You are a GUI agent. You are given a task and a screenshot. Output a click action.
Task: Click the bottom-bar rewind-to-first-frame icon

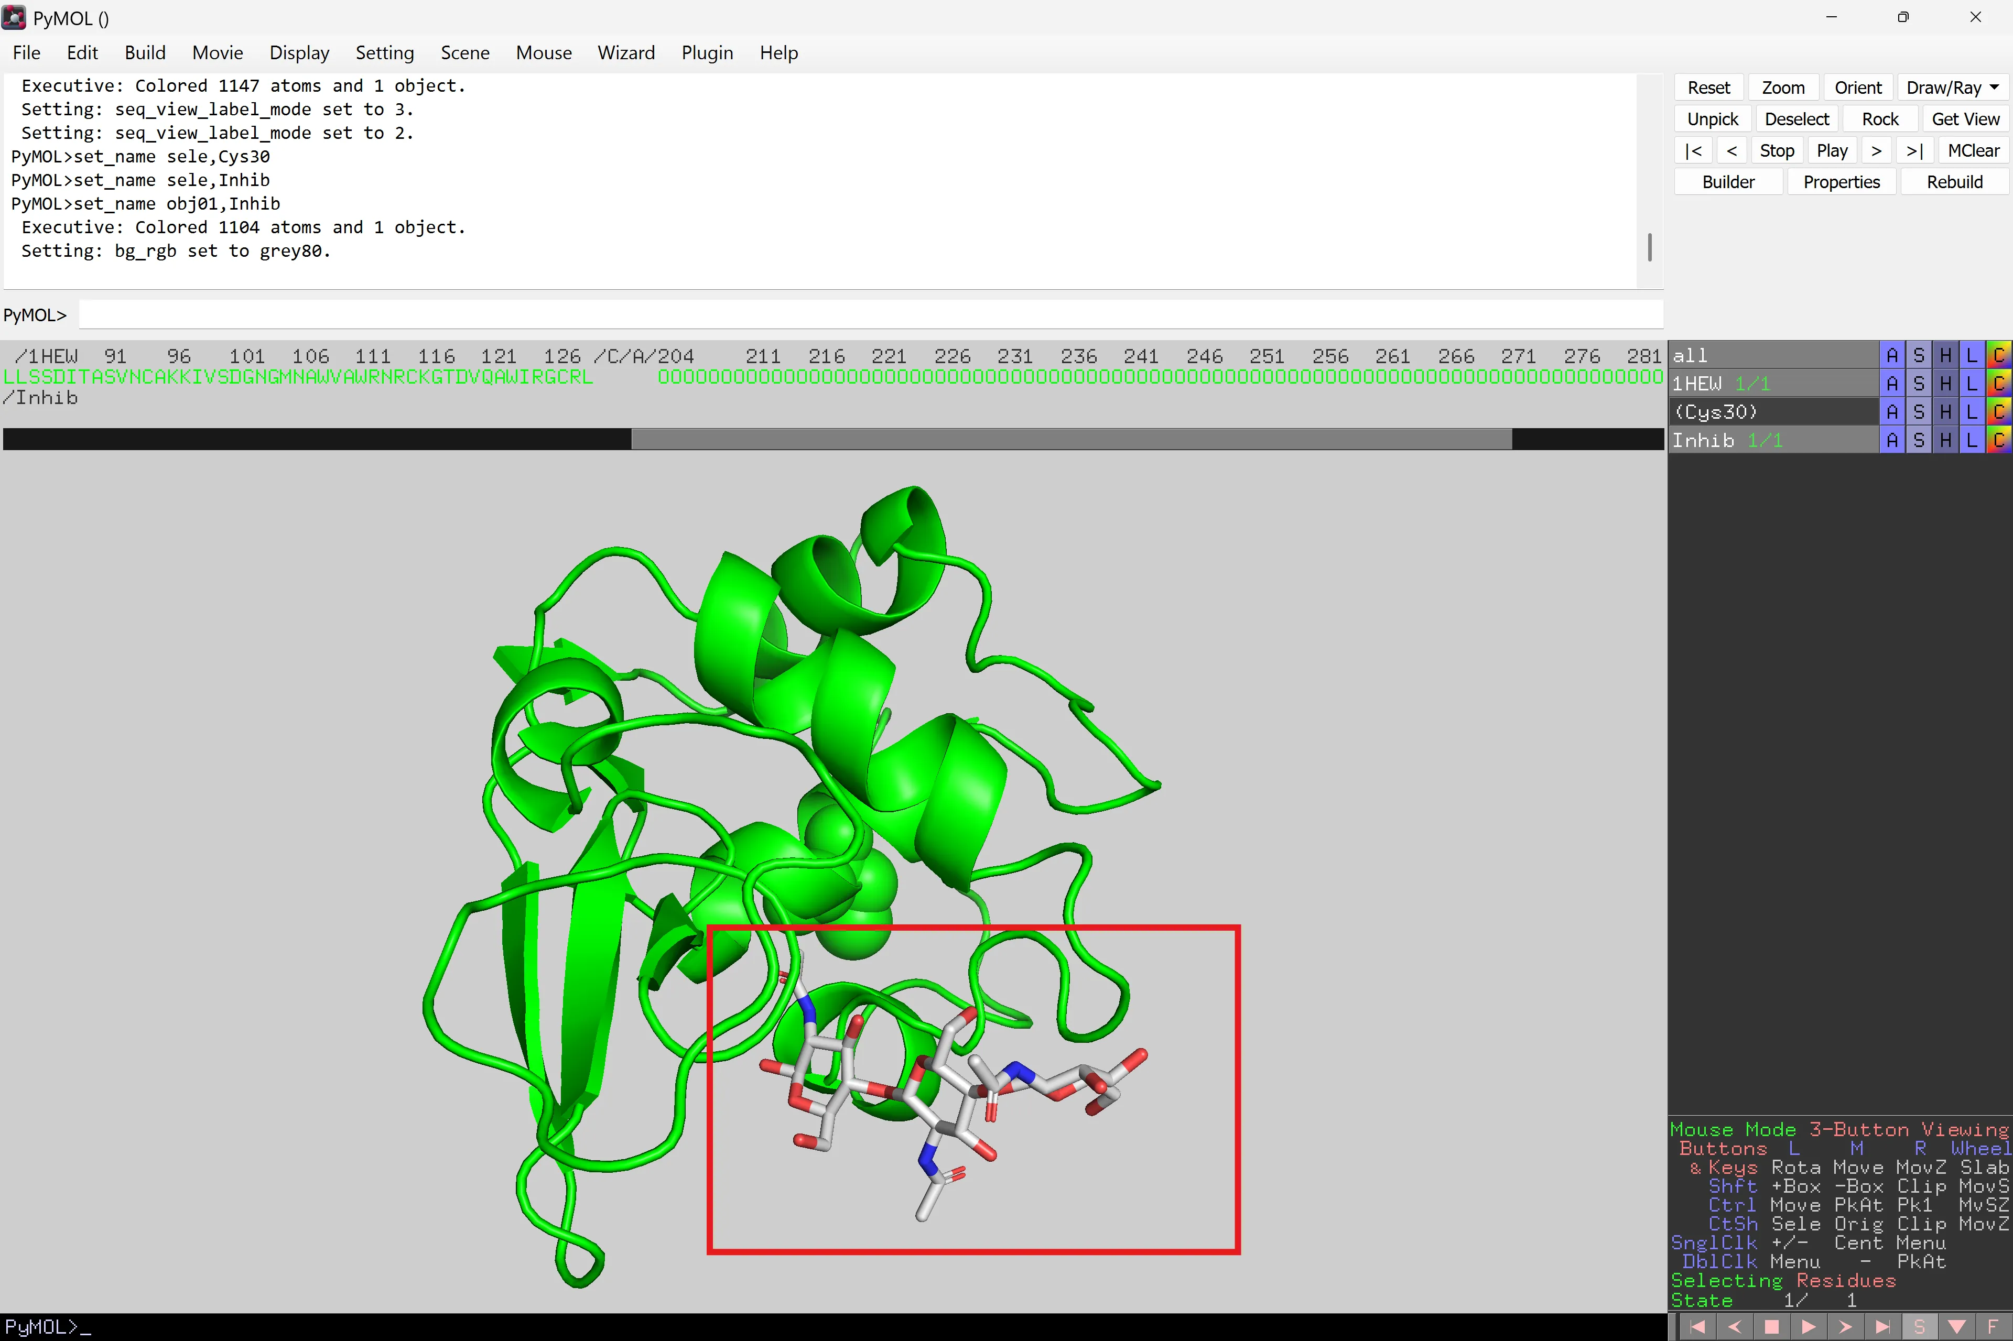1697,1326
